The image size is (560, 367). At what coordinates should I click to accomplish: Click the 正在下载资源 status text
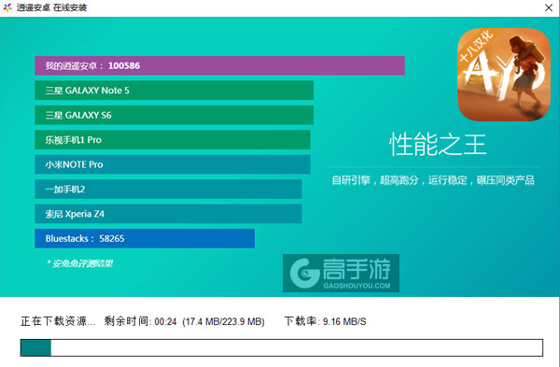click(x=58, y=321)
